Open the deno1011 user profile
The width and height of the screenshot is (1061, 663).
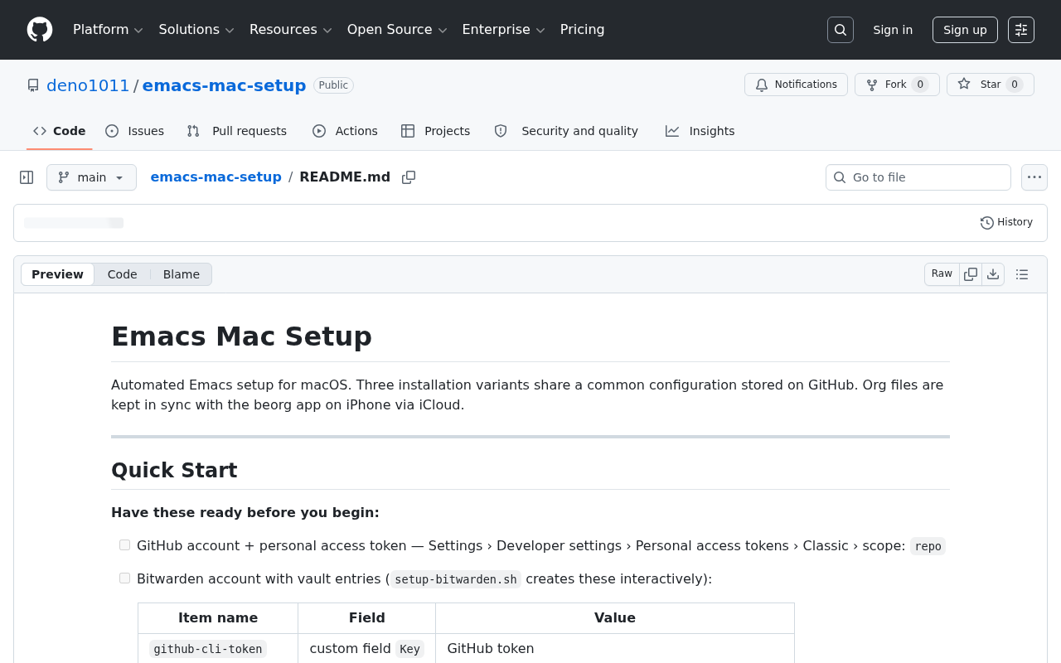[88, 85]
